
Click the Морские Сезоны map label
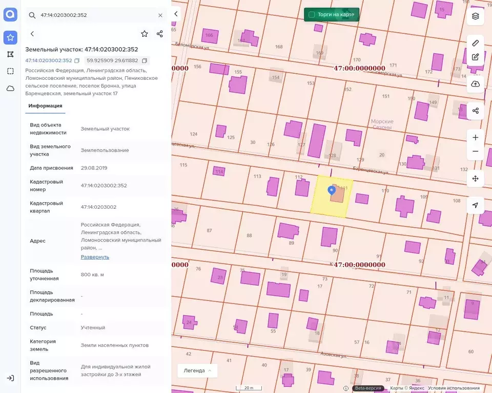pos(382,124)
